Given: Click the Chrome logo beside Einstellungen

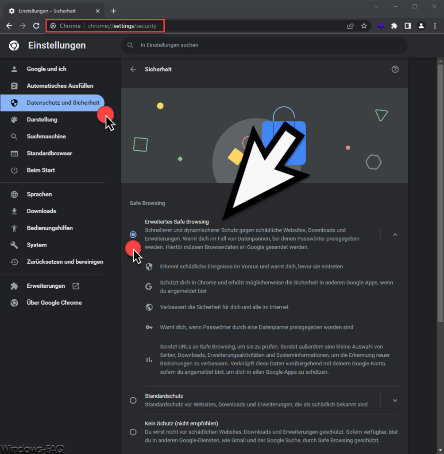Looking at the screenshot, I should [x=14, y=46].
